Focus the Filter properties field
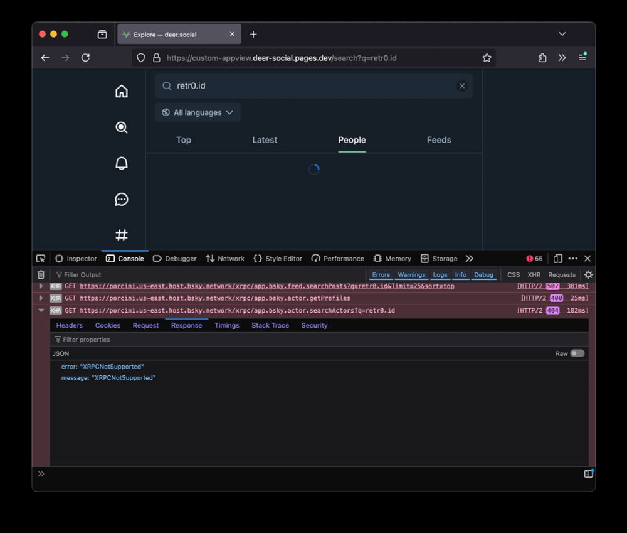The height and width of the screenshot is (533, 627). coord(319,340)
